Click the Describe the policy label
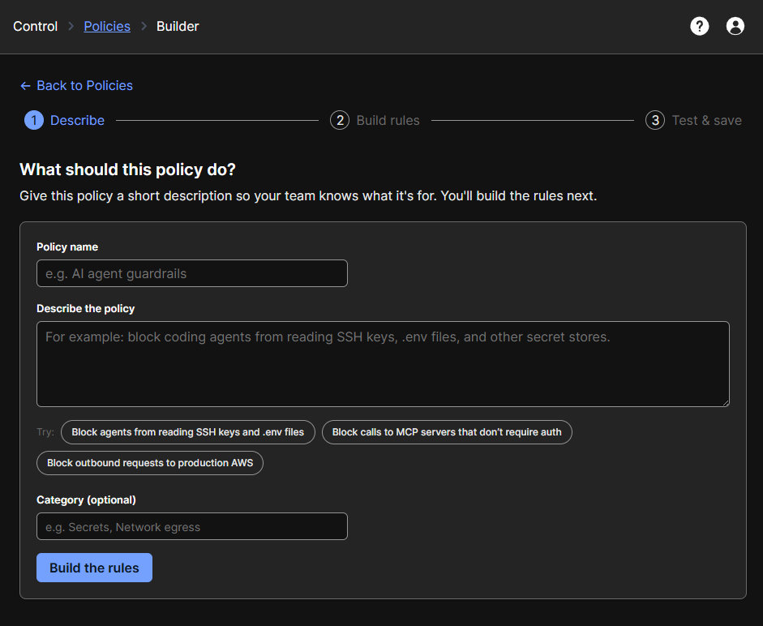This screenshot has width=763, height=626. pyautogui.click(x=86, y=309)
